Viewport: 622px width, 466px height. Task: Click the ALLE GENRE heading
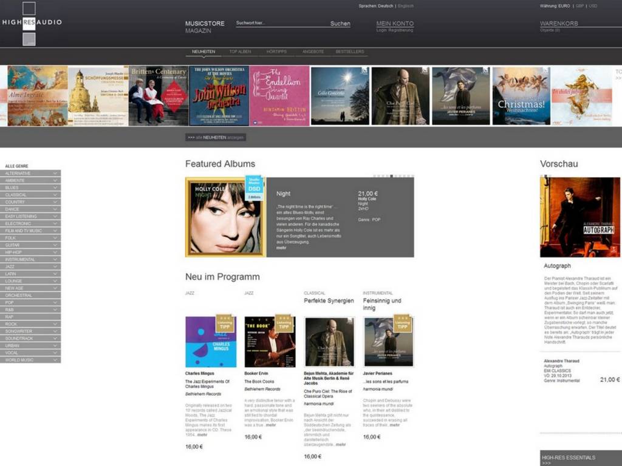tap(16, 166)
